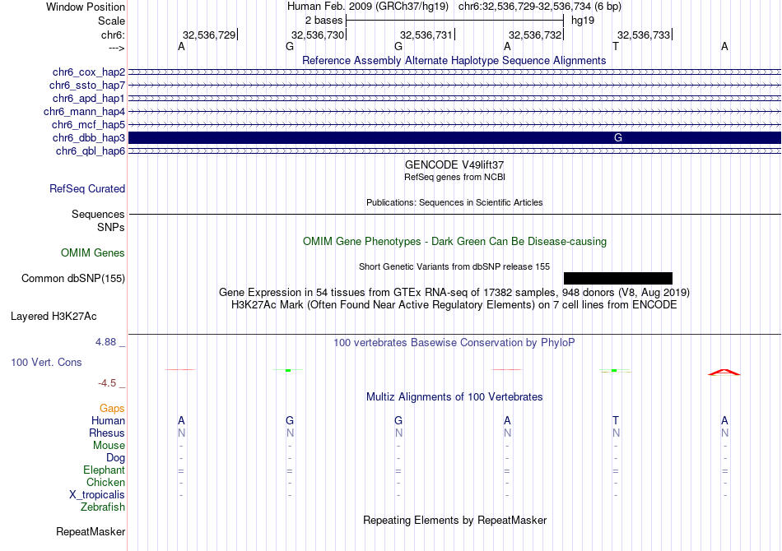This screenshot has height=551, width=782.
Task: Open Repeating Elements by RepeatMasker title
Action: [454, 521]
